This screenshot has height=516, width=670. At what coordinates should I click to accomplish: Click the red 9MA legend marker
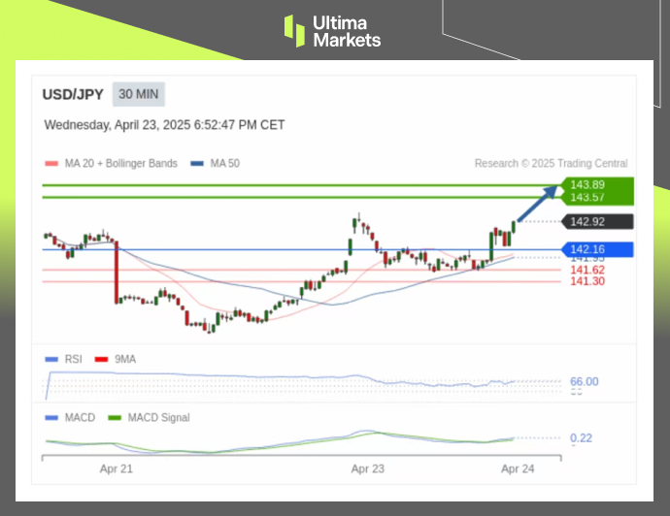click(x=101, y=359)
